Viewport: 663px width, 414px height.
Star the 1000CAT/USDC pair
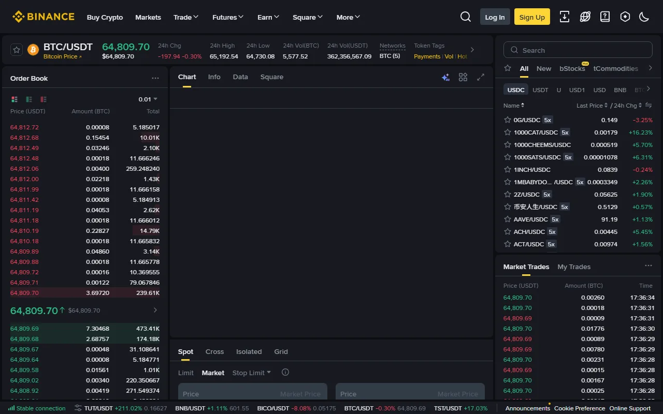click(508, 132)
